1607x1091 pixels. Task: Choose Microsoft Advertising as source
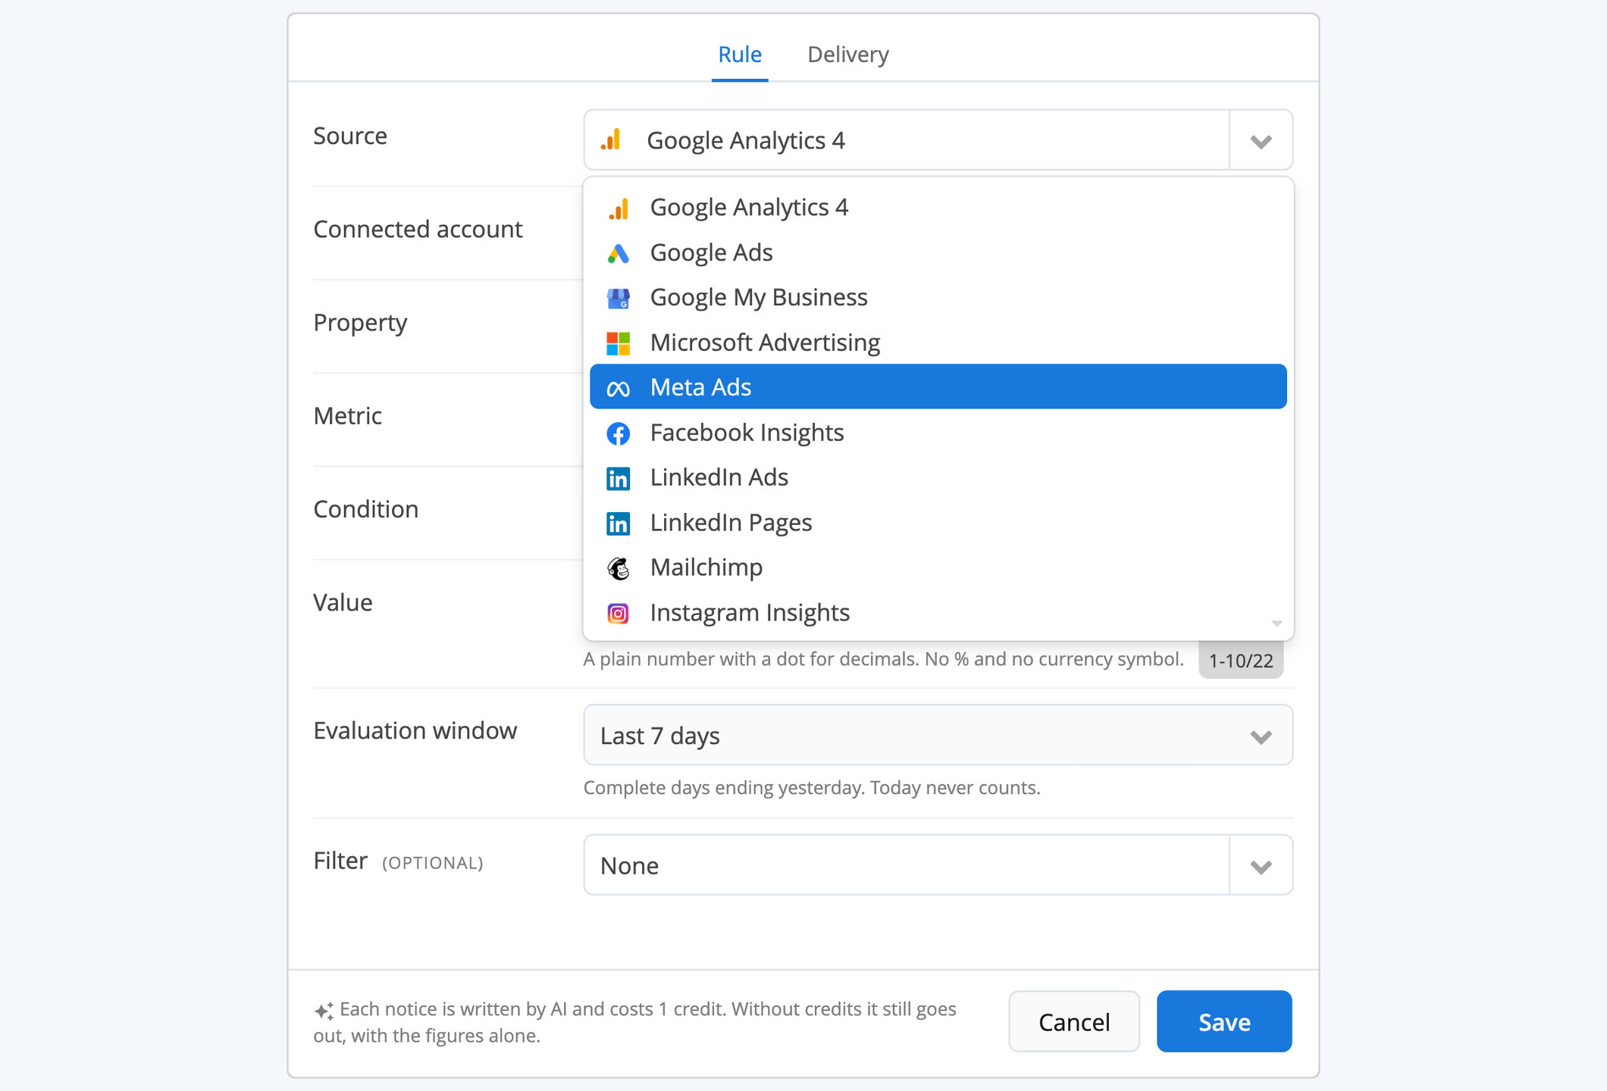click(x=938, y=342)
